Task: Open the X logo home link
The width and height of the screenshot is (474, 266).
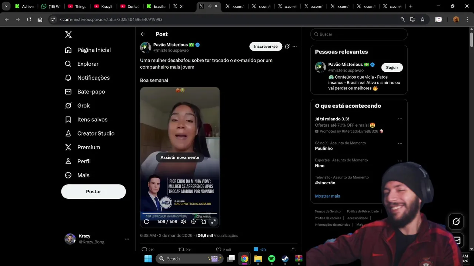Action: tap(68, 35)
